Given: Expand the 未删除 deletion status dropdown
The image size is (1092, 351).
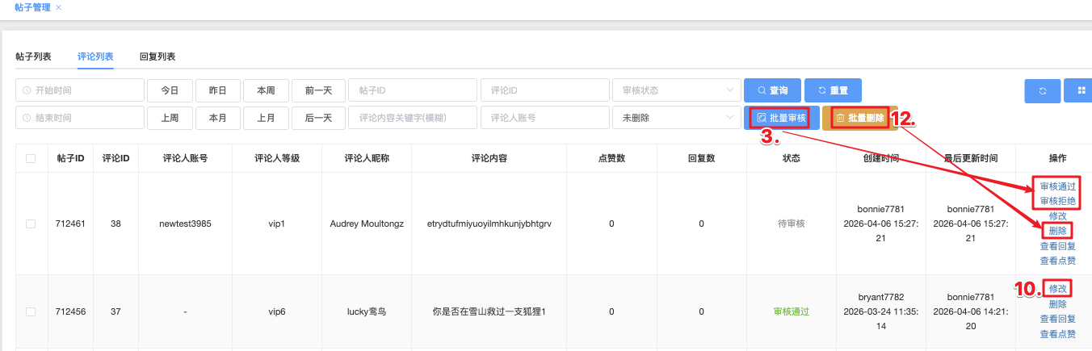Looking at the screenshot, I should pos(676,118).
